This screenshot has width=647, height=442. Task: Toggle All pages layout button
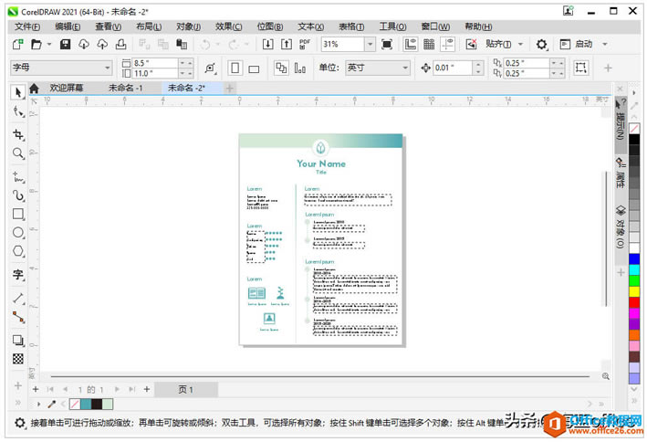(281, 68)
